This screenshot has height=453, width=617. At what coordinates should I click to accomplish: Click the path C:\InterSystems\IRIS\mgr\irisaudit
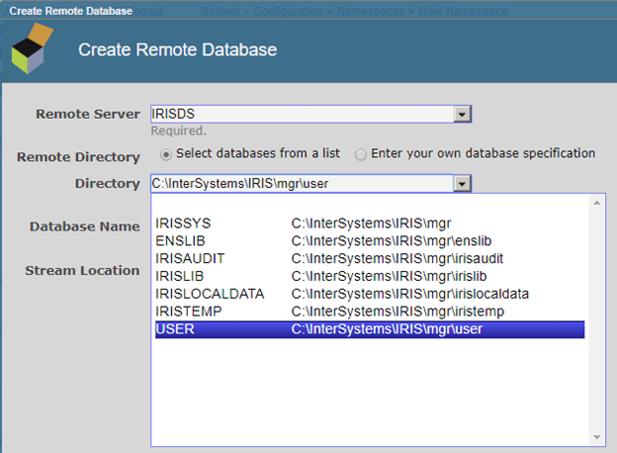tap(397, 258)
